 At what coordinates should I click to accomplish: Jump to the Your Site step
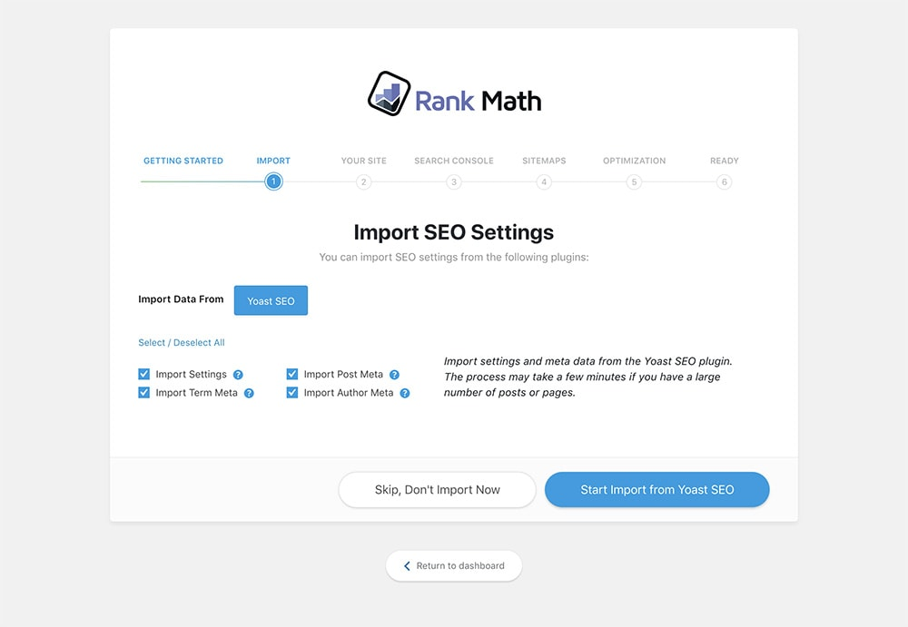tap(364, 161)
